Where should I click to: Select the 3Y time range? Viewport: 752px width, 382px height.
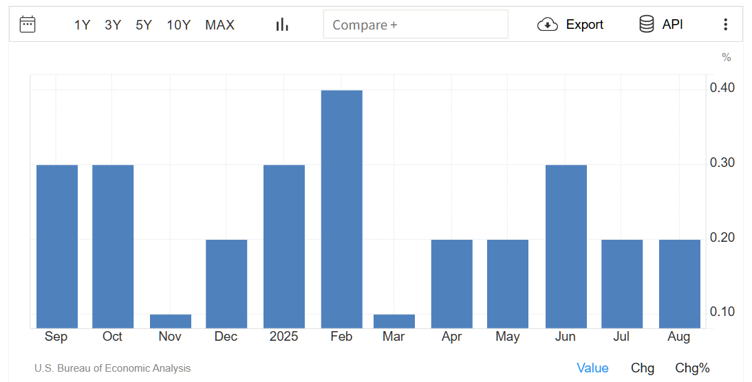pos(113,25)
